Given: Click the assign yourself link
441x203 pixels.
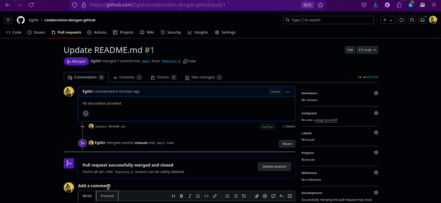Looking at the screenshot, I should coord(326,120).
